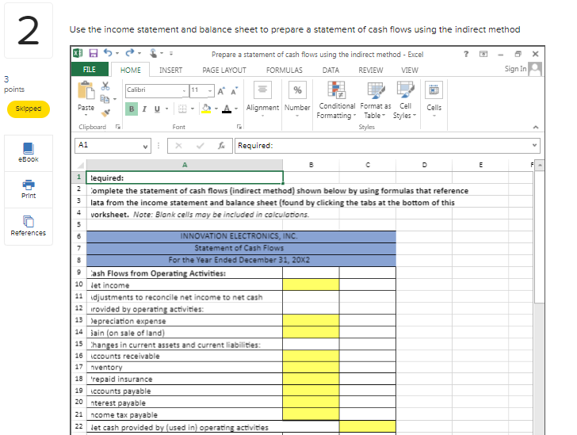The image size is (577, 435).
Task: Switch to the HOME tab
Action: 130,70
